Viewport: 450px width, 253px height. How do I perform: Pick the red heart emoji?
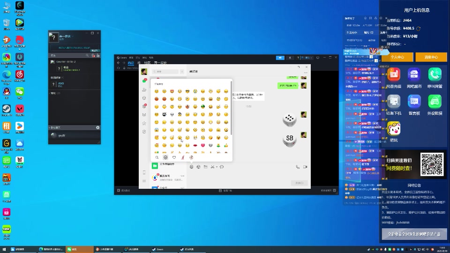click(203, 145)
